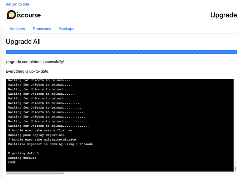Image resolution: width=239 pixels, height=178 pixels.
Task: Click the Upgrade All title
Action: tap(23, 42)
